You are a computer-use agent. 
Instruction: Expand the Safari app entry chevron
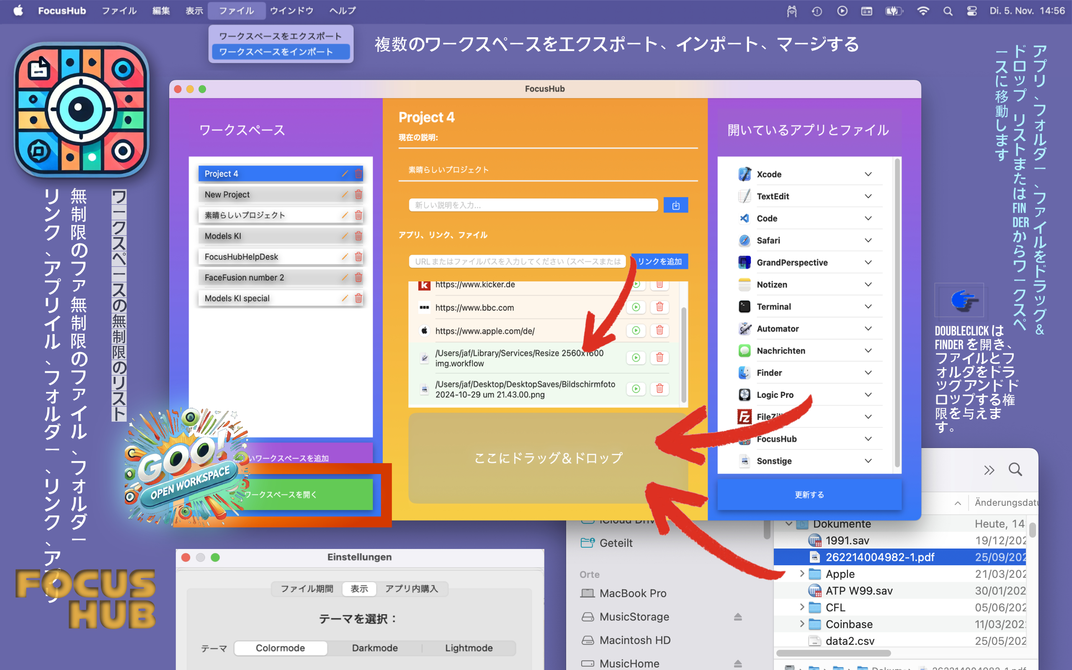pos(868,241)
